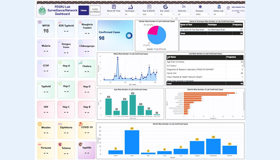Screen dimensions: 280x160
Task: Click the HIV card icon
Action: pos(40,104)
